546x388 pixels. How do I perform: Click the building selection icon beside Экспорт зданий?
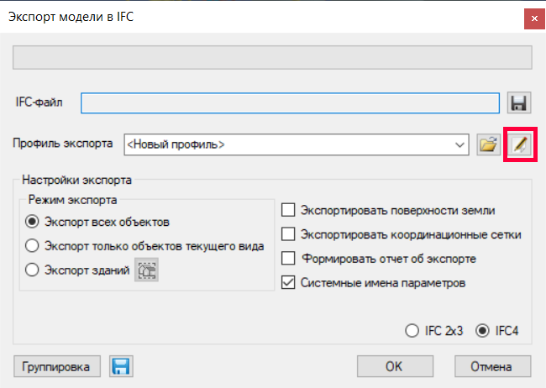147,270
